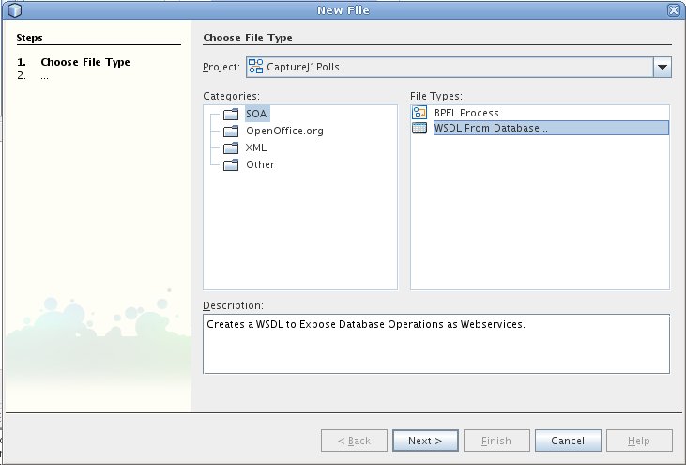The height and width of the screenshot is (465, 686).
Task: Select the XML category
Action: pyautogui.click(x=256, y=148)
